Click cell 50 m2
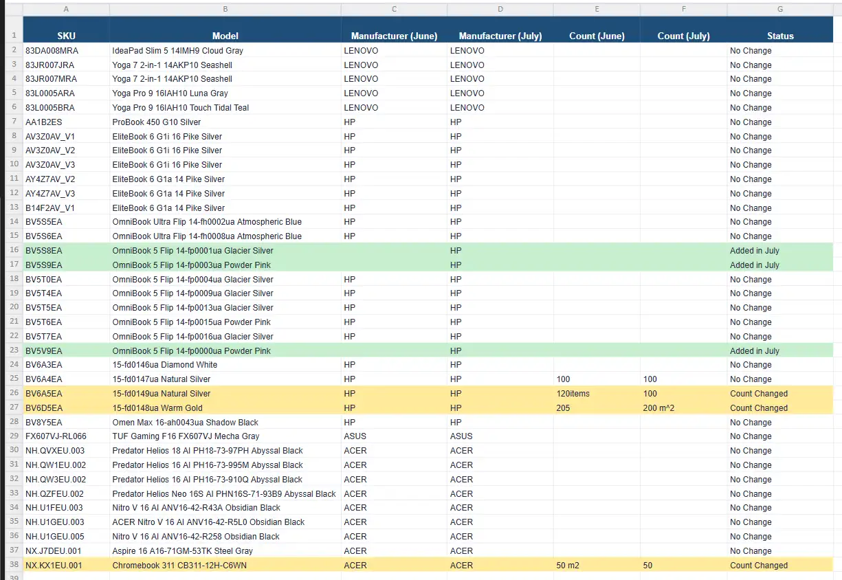842x580 pixels. [x=597, y=566]
